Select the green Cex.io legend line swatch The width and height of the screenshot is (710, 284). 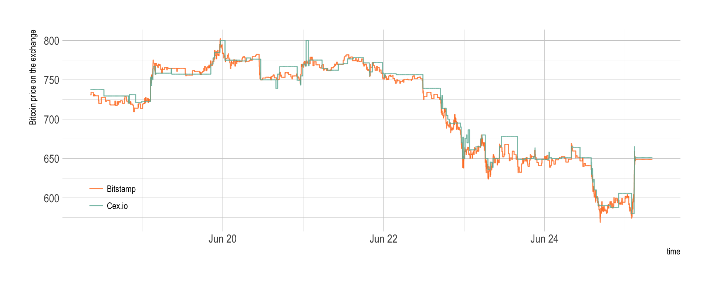(x=96, y=206)
